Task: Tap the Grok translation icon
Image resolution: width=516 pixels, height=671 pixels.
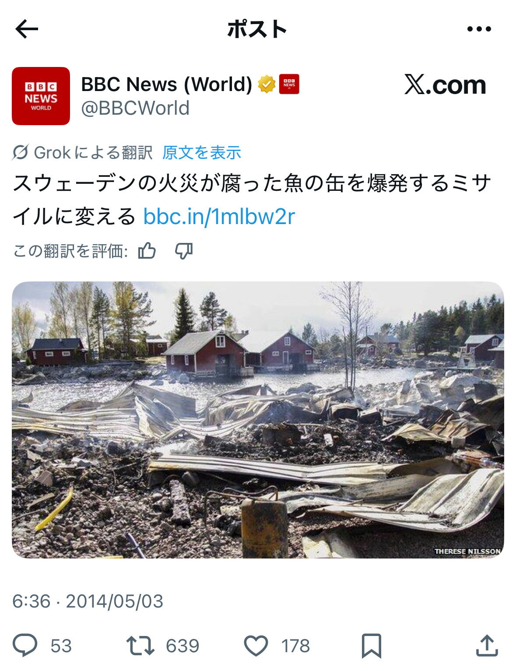Action: (x=21, y=152)
